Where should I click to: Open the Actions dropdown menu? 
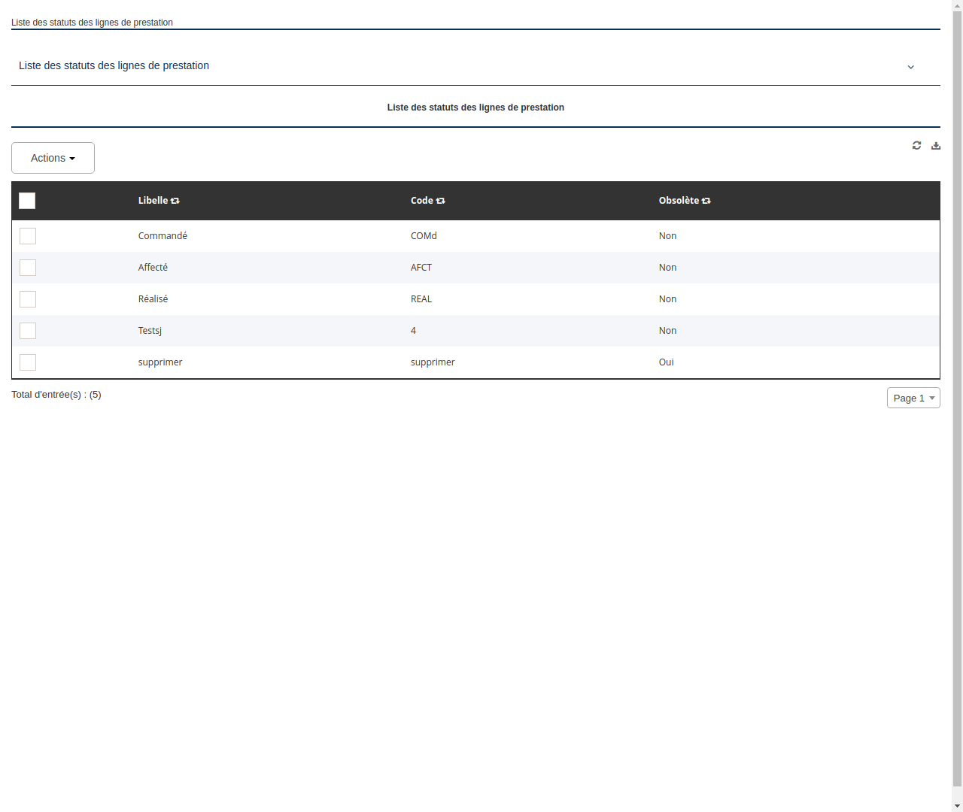coord(53,158)
